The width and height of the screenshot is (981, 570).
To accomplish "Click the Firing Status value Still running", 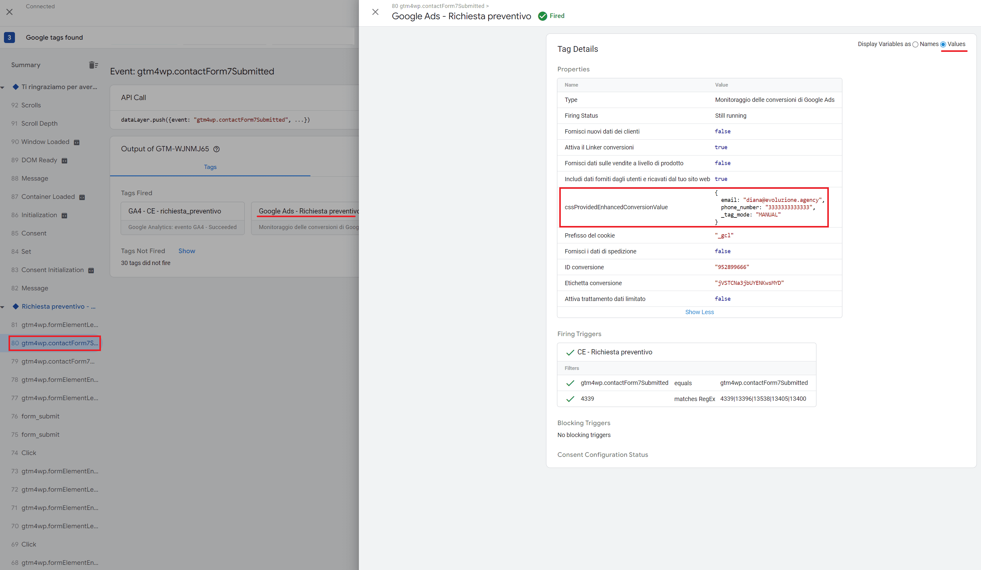I will click(731, 116).
